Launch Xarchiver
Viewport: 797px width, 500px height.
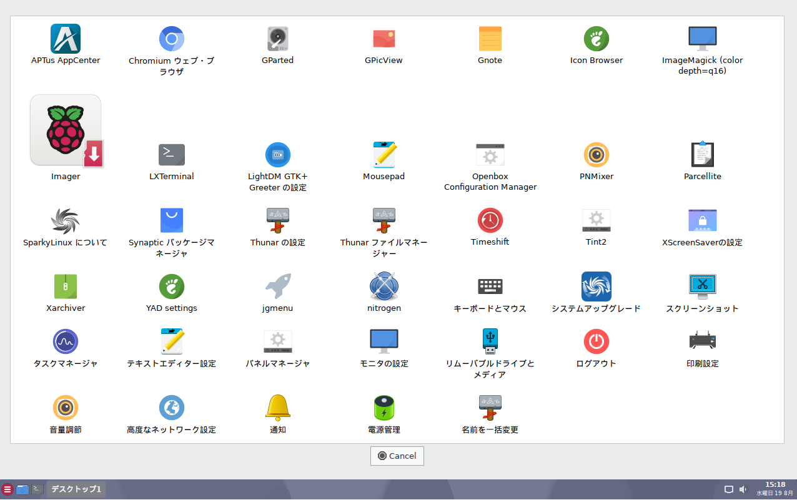click(66, 287)
